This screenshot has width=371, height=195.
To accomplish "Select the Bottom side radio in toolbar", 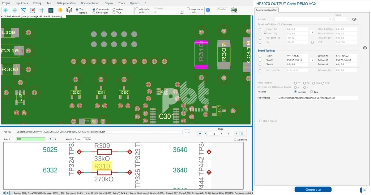I will tap(77, 13).
